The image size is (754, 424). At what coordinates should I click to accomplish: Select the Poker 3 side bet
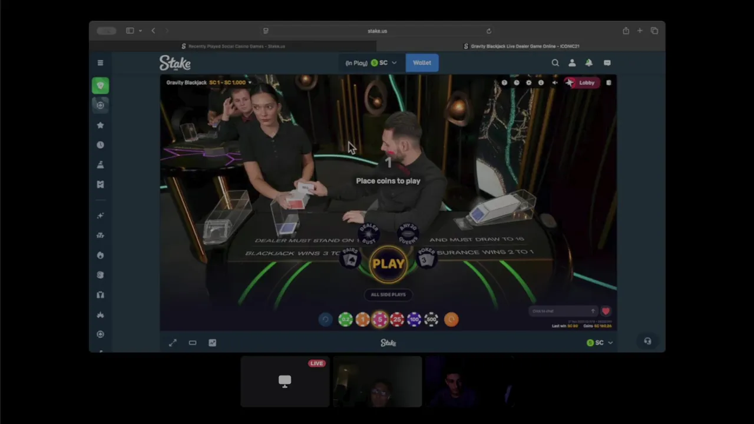(426, 258)
